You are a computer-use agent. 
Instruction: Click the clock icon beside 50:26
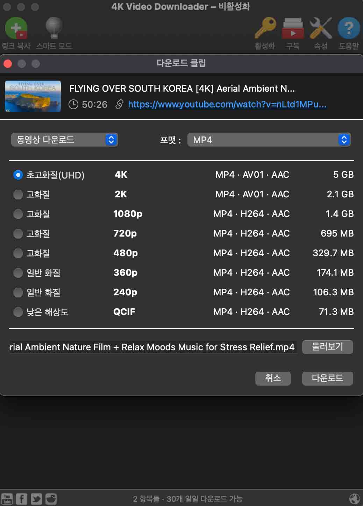73,104
